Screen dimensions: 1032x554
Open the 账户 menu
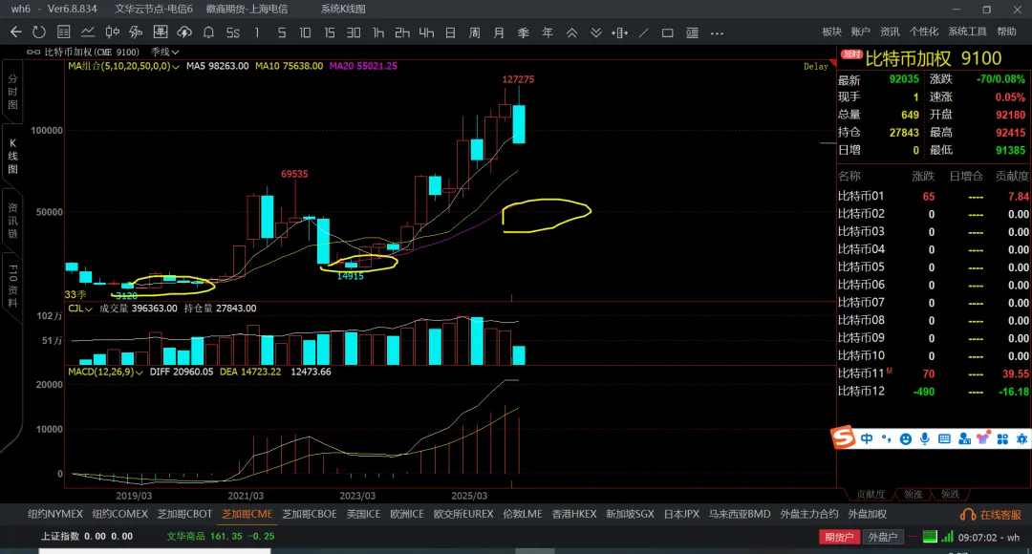[x=861, y=32]
